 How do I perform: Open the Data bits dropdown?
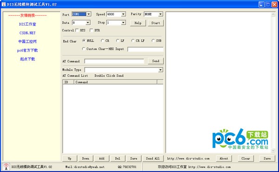click(x=88, y=23)
